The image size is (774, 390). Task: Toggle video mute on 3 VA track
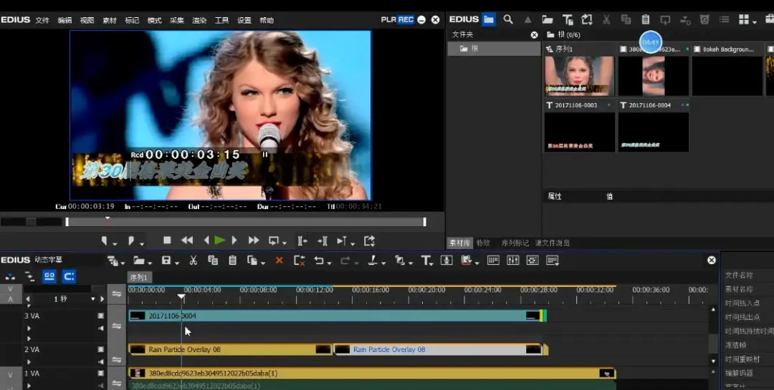(101, 316)
